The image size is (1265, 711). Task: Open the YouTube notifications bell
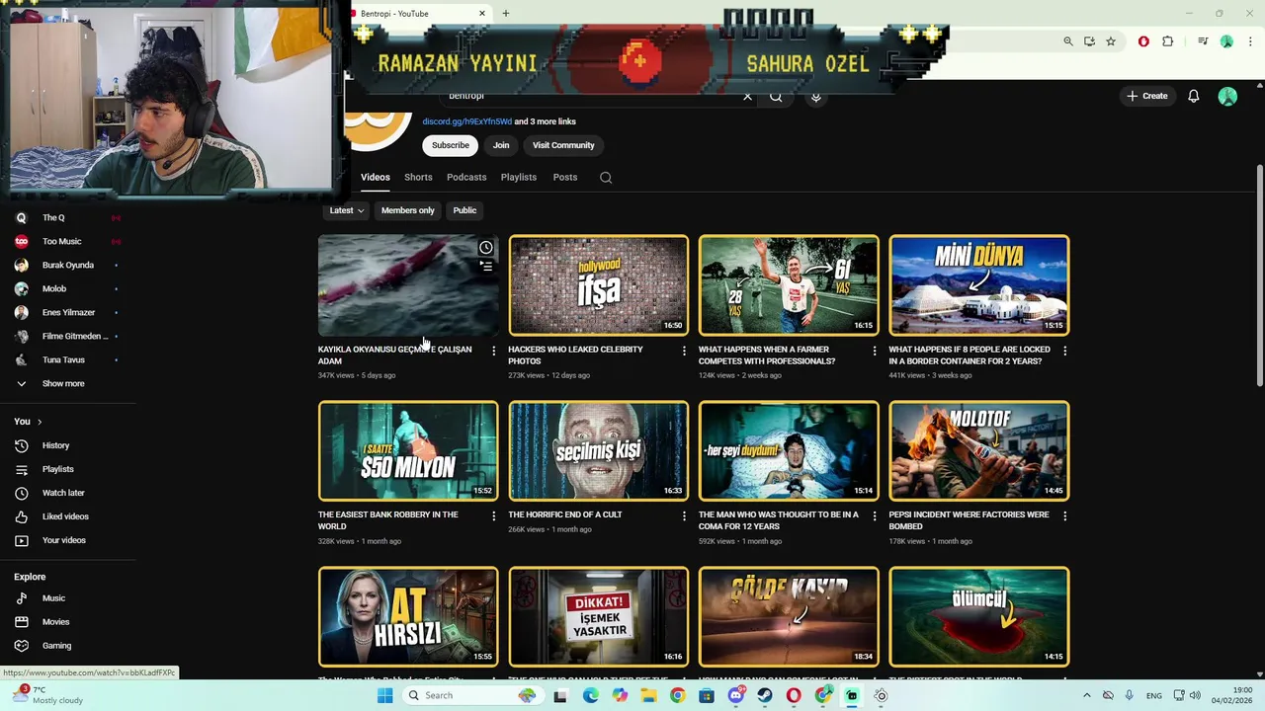coord(1193,96)
